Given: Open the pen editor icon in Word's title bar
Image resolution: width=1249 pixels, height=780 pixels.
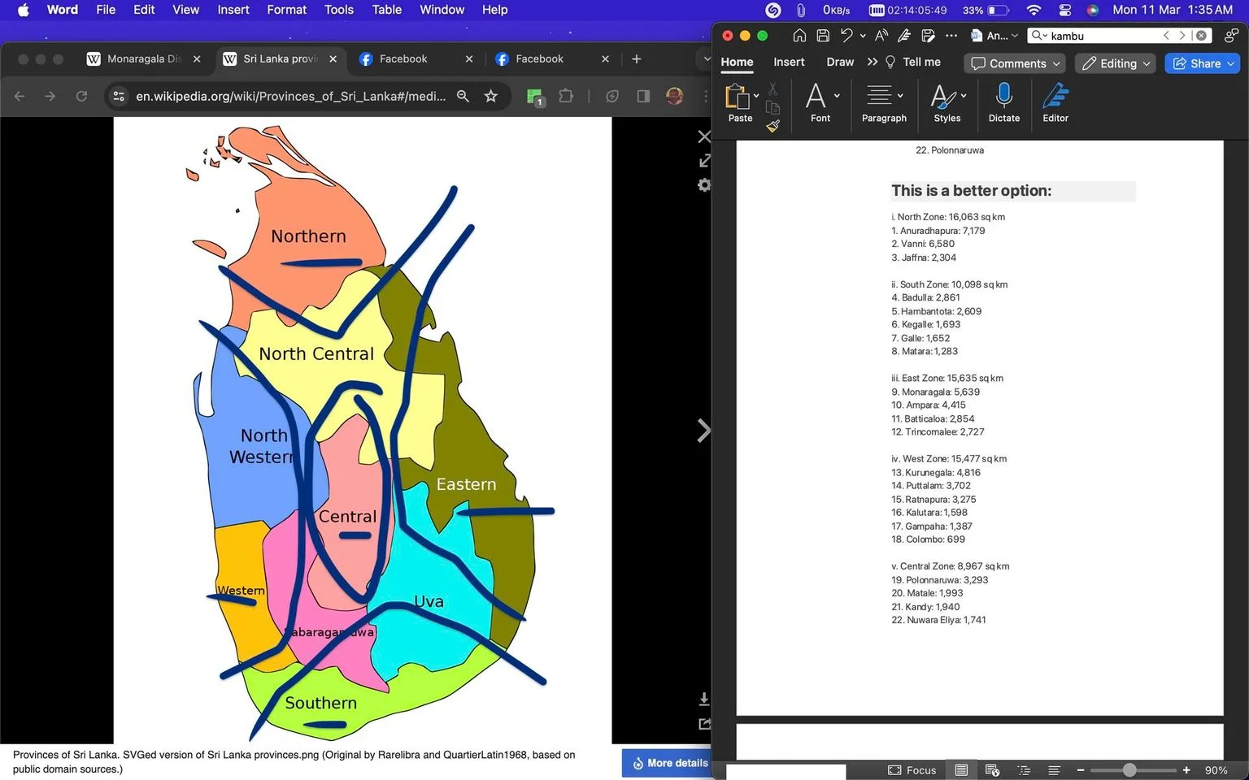Looking at the screenshot, I should coord(904,36).
